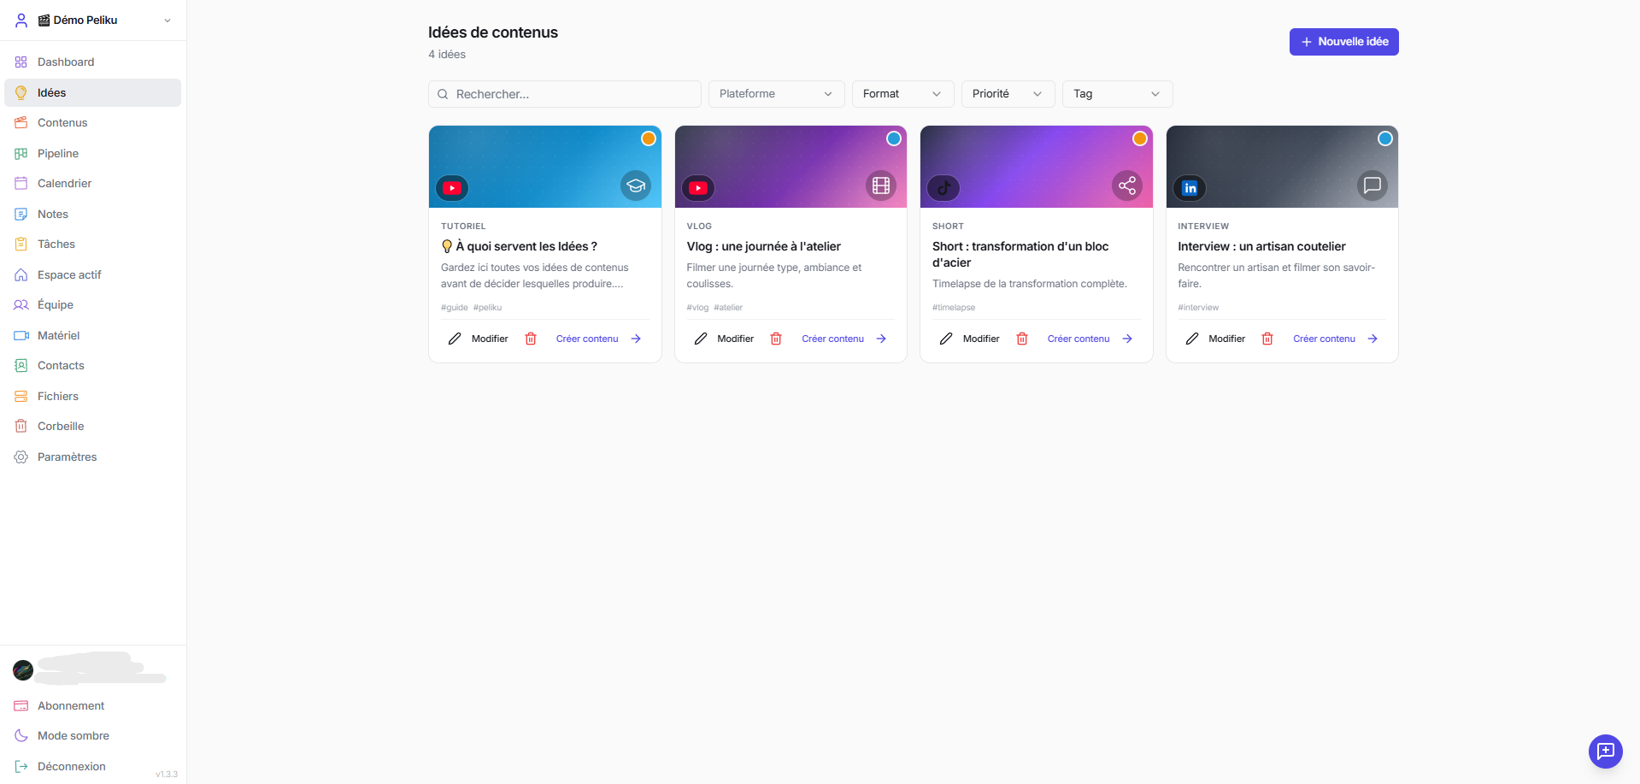Open the Tag filter dropdown
The width and height of the screenshot is (1640, 784).
1117,94
